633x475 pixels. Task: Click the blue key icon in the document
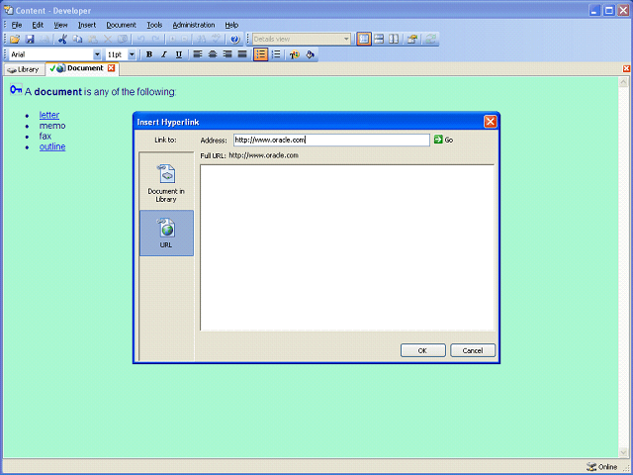(16, 90)
